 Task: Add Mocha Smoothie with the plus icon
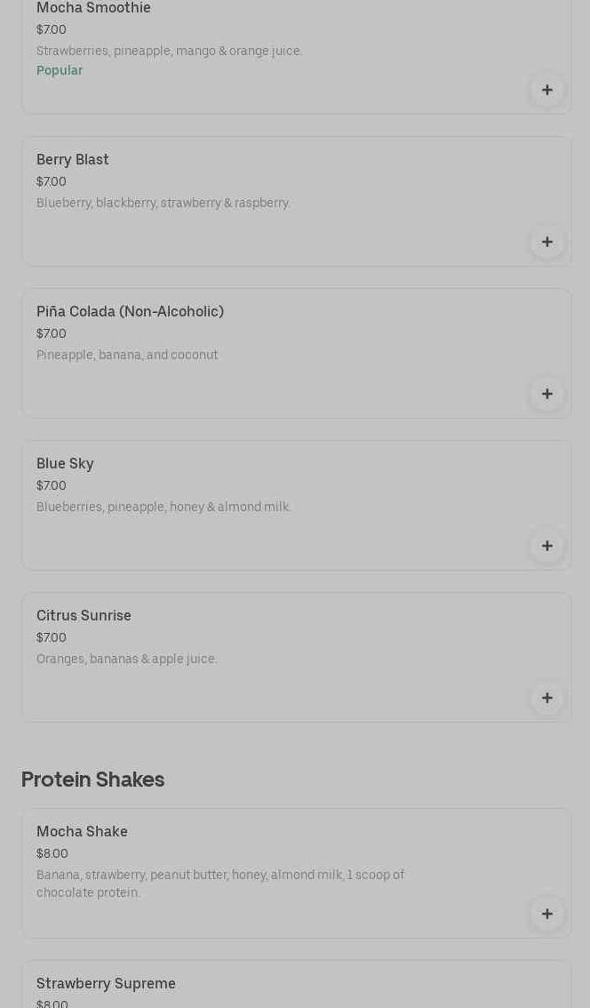547,90
